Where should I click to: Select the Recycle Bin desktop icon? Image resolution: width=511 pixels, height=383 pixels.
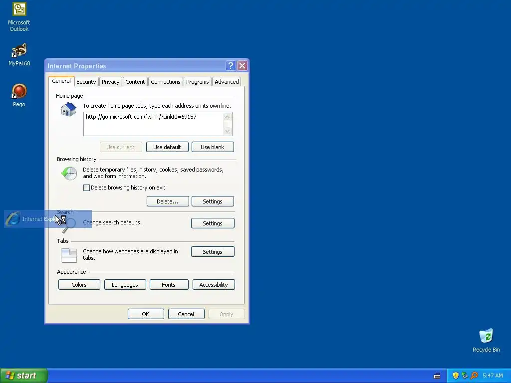pos(486,340)
